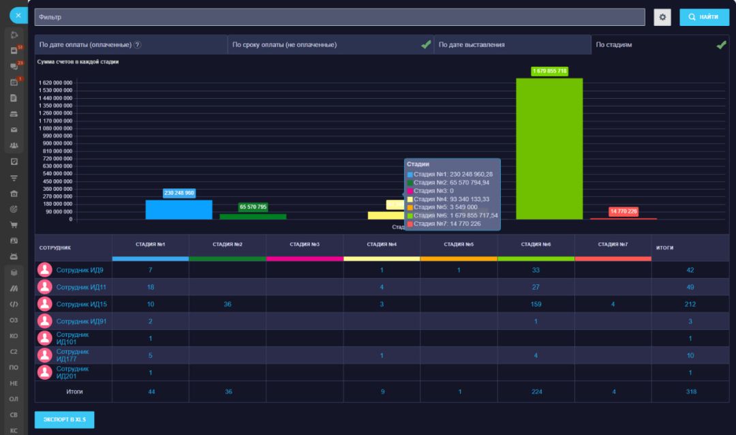Image resolution: width=736 pixels, height=435 pixels.
Task: Click the help question mark near По дате оплаты
Action: click(x=137, y=45)
